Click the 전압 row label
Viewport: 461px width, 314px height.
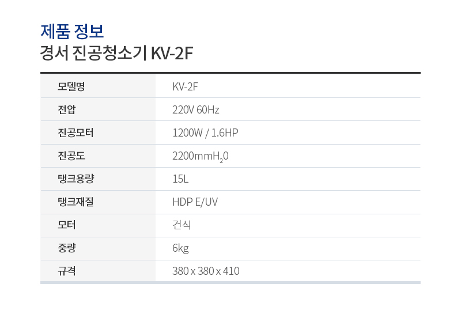66,109
